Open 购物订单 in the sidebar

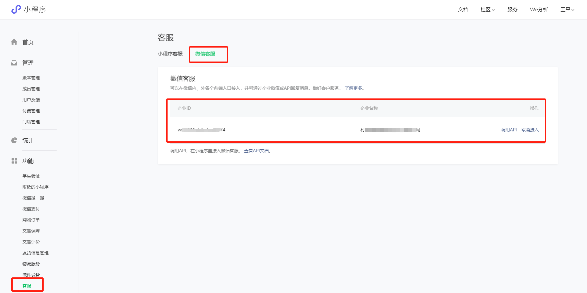click(31, 220)
